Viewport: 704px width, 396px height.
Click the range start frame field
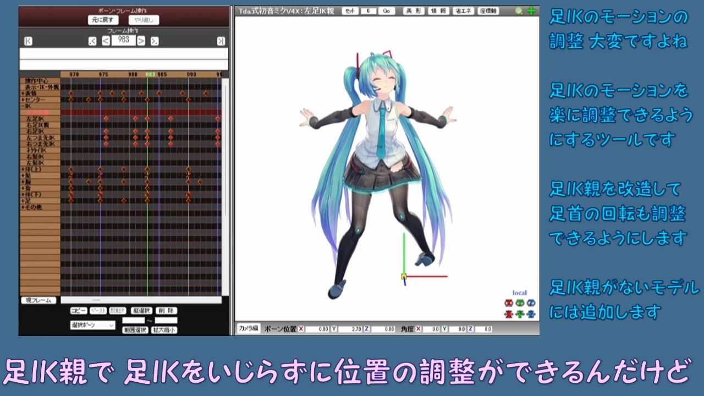133,320
